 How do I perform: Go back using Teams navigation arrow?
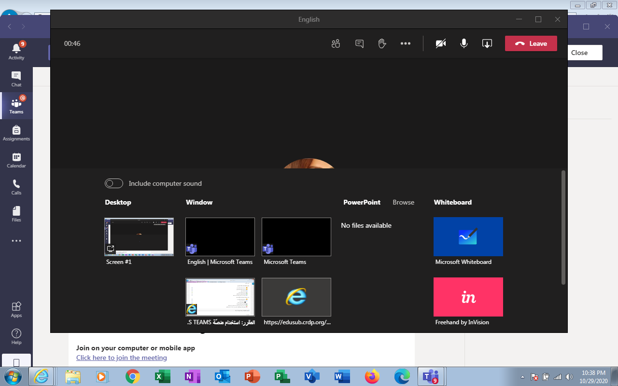pos(10,27)
